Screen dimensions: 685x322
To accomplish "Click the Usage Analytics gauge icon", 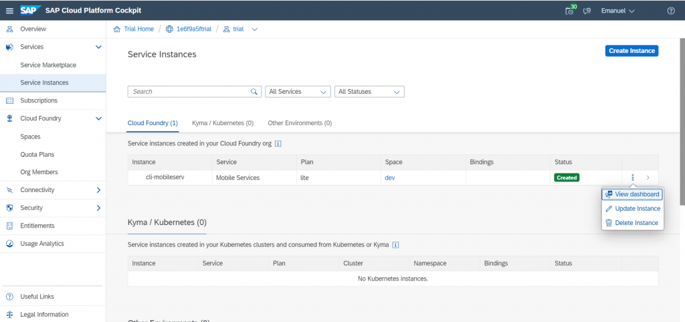I will click(x=9, y=244).
